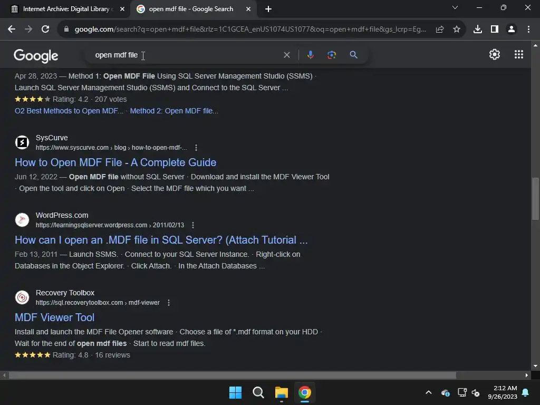The image size is (540, 405).
Task: Follow the 02 Best Methods to Open MDF sitelink
Action: (x=69, y=111)
